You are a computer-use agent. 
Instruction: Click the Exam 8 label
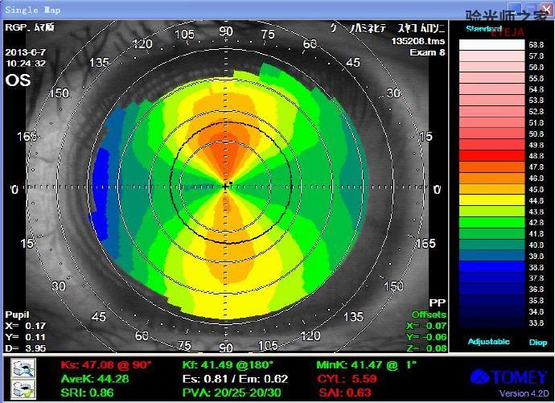(427, 52)
